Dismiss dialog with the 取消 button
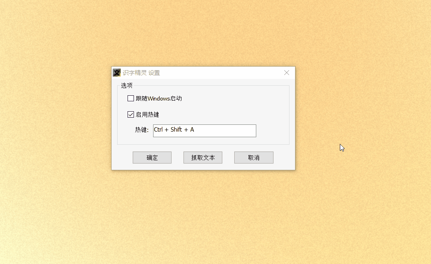 point(254,158)
